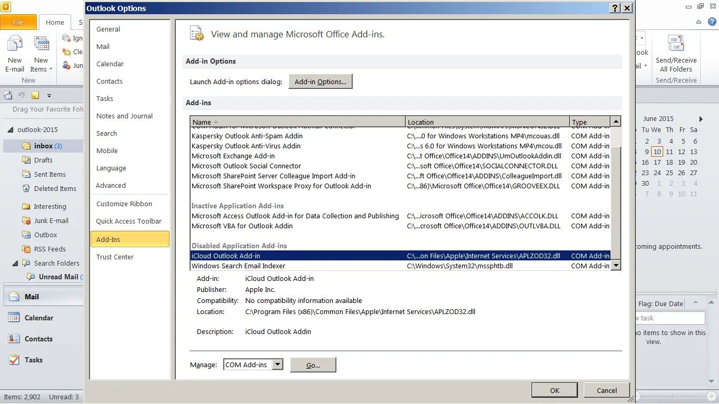
Task: Click Cancel in Outlook Options
Action: tap(607, 390)
